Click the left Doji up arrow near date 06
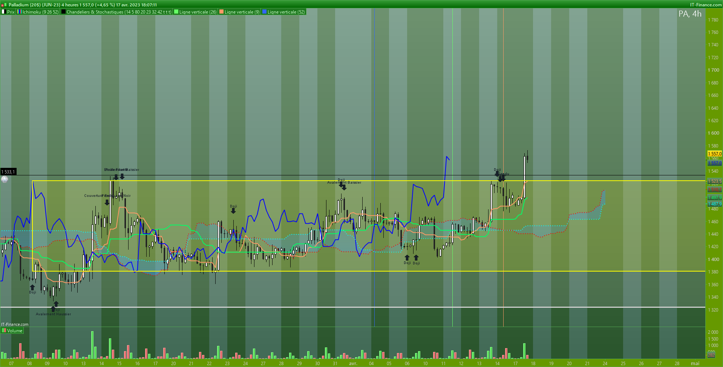The image size is (723, 367). 407,258
